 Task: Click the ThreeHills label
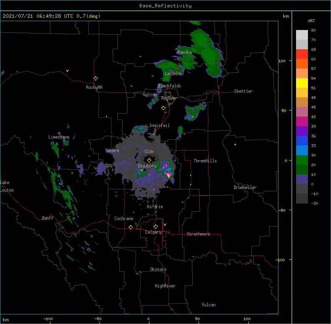click(x=205, y=161)
